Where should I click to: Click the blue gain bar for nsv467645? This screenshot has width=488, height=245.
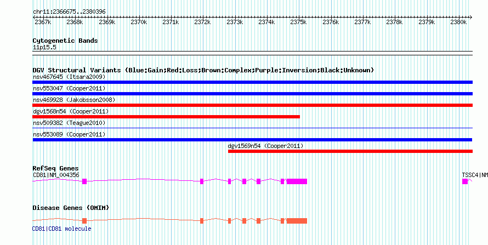click(252, 82)
